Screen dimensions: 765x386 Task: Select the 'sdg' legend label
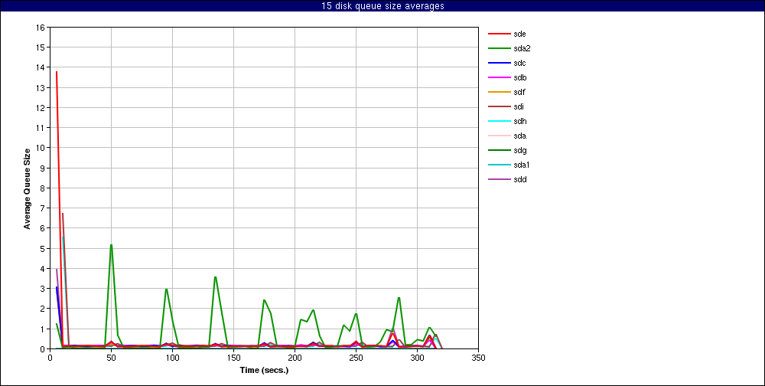click(519, 150)
